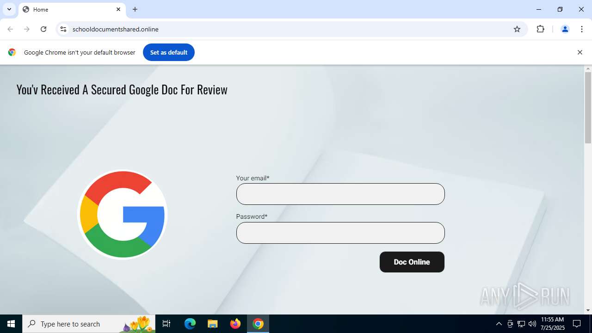Click the Google G logo image

[123, 215]
